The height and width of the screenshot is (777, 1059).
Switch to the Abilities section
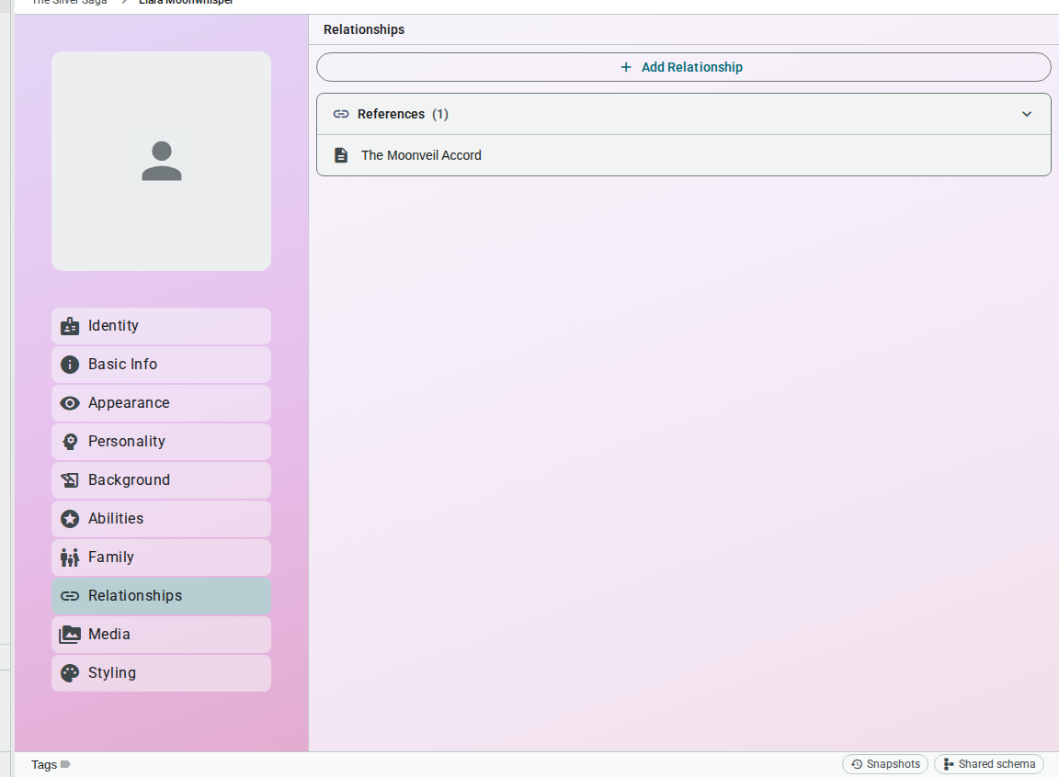coord(162,519)
